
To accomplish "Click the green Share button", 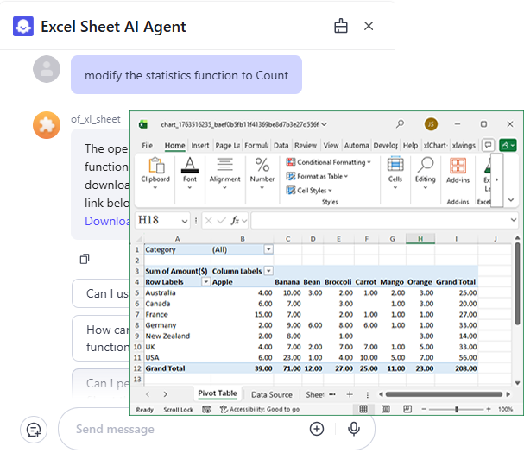I will coord(508,145).
